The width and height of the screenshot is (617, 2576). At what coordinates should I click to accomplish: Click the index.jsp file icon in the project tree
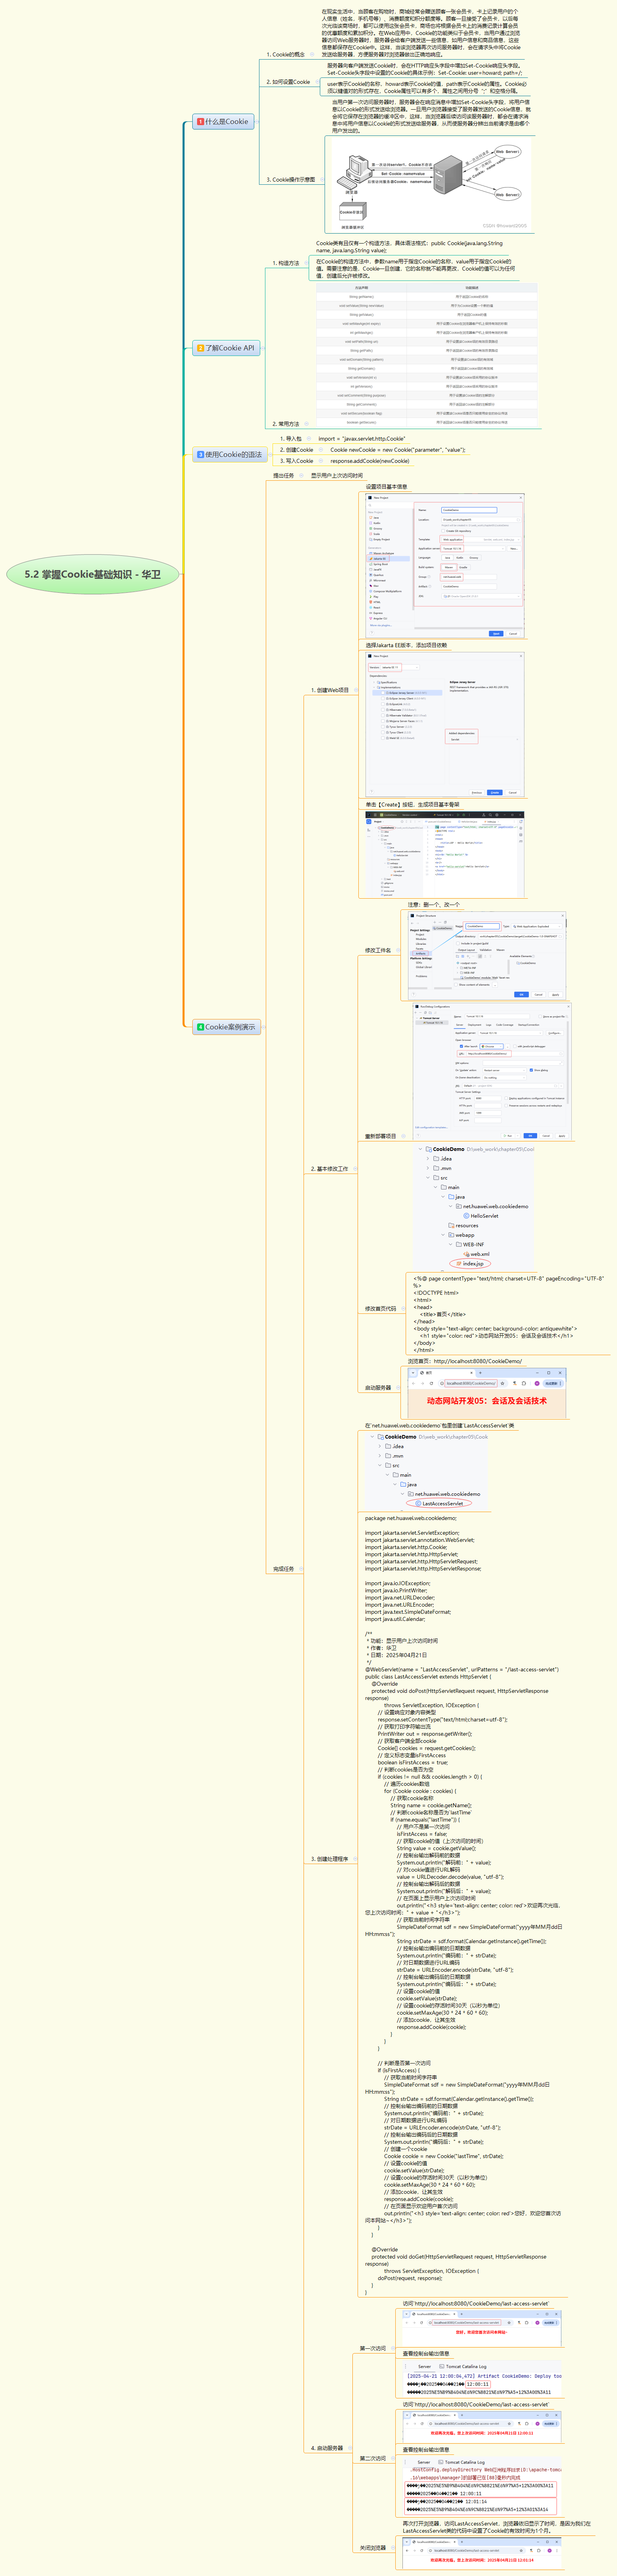point(459,1264)
